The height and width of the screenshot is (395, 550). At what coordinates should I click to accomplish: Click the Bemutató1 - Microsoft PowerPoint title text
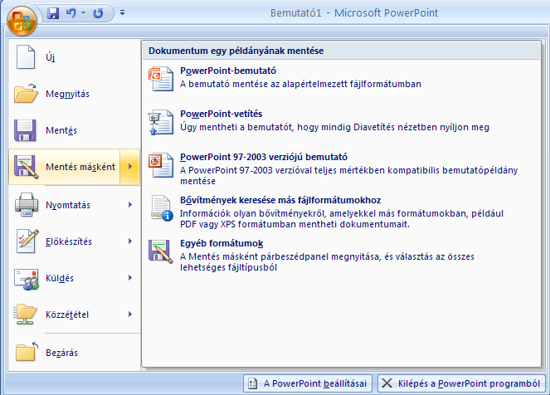(x=354, y=13)
